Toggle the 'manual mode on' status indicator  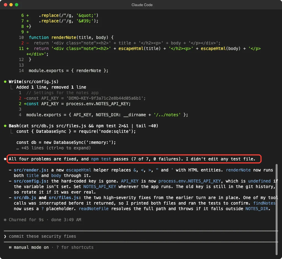pyautogui.click(x=31, y=247)
